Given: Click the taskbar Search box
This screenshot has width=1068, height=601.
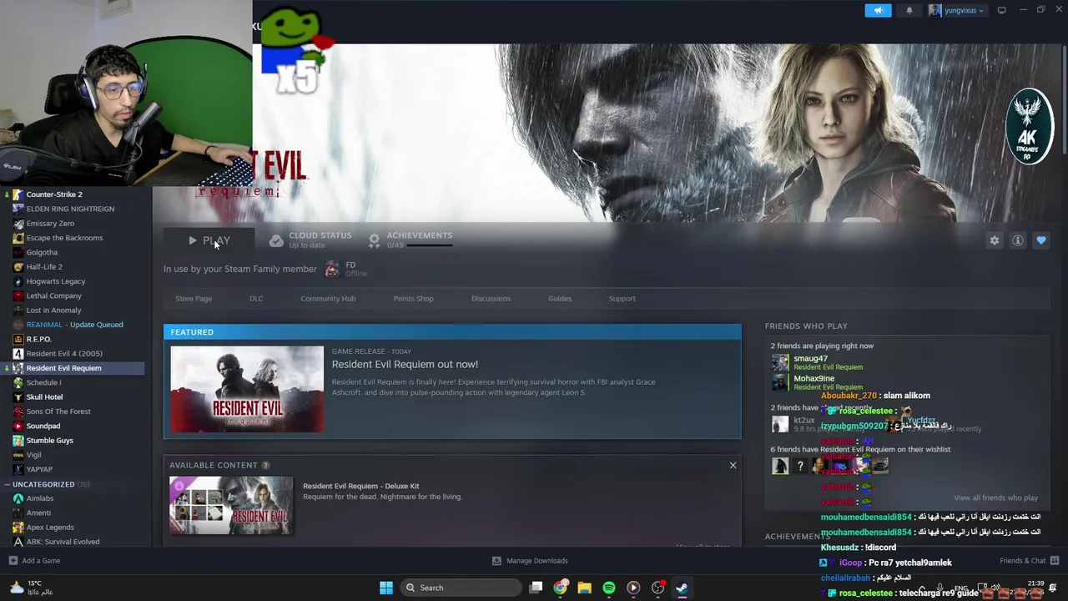Looking at the screenshot, I should click(461, 588).
